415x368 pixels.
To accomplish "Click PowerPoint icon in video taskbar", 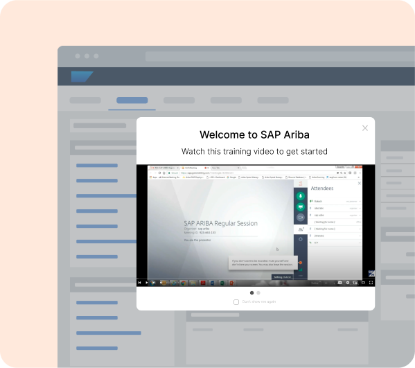I will 231,283.
